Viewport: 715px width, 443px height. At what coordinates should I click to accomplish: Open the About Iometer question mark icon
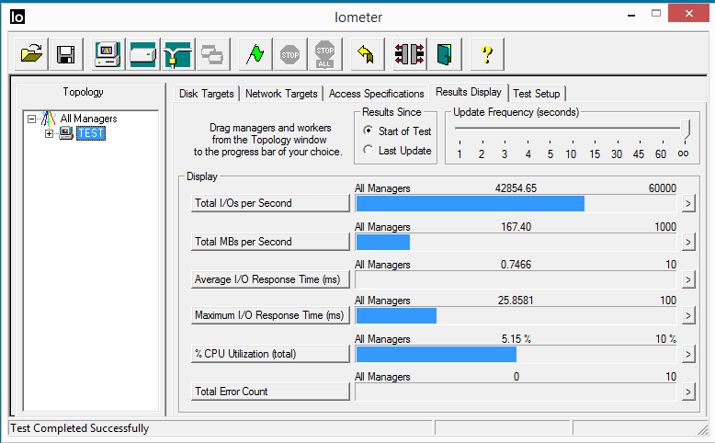[x=487, y=54]
